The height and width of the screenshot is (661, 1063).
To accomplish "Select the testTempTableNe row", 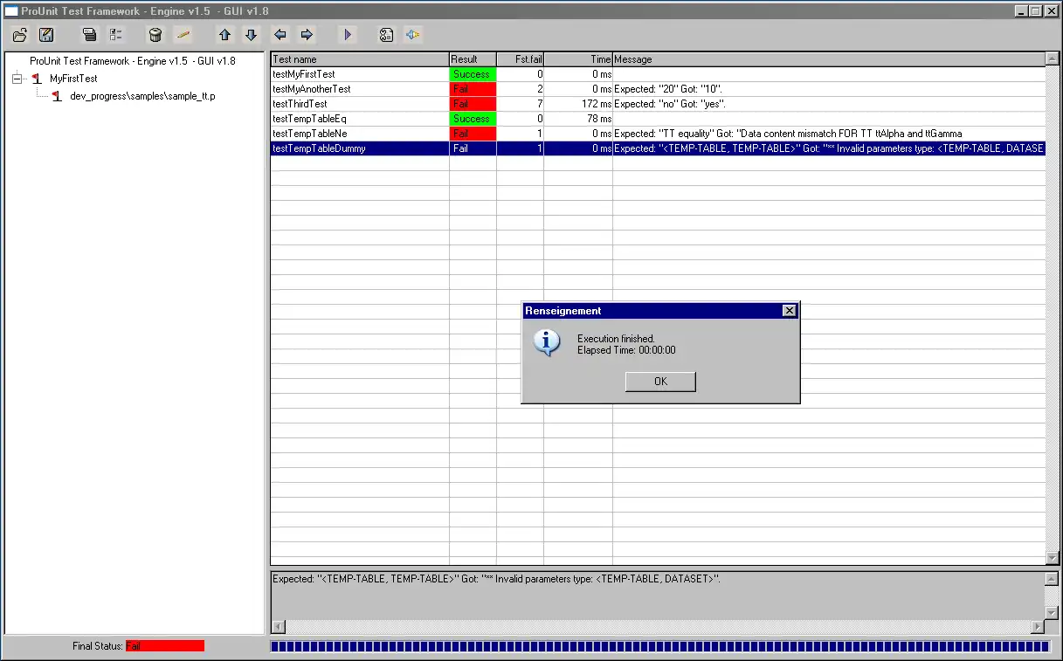I will (658, 134).
